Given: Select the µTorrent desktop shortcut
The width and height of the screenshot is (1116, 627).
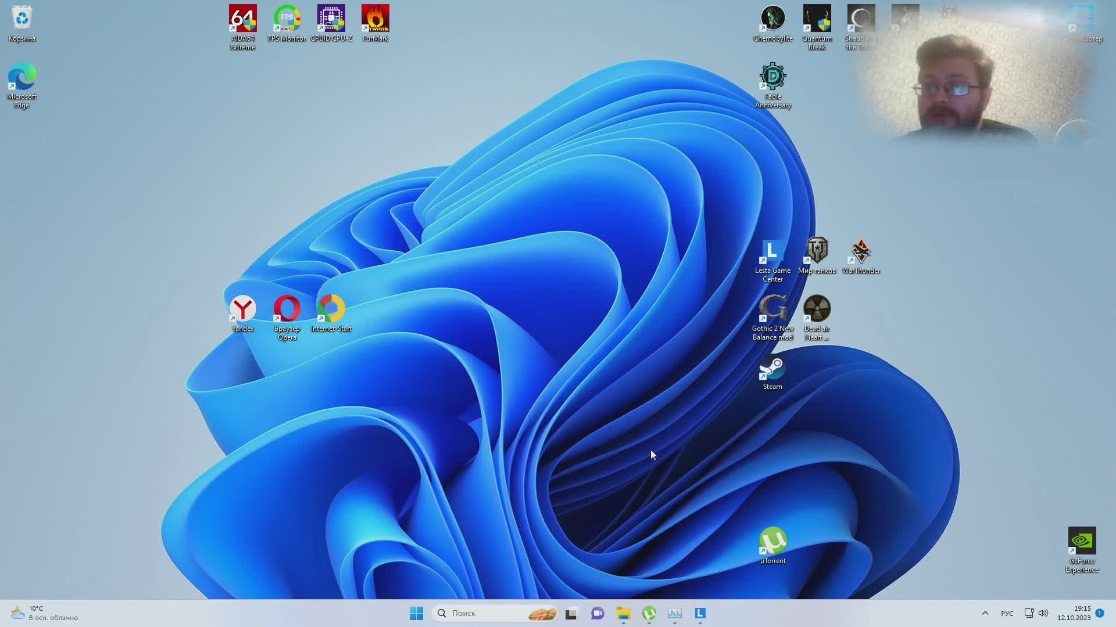Looking at the screenshot, I should pyautogui.click(x=772, y=541).
